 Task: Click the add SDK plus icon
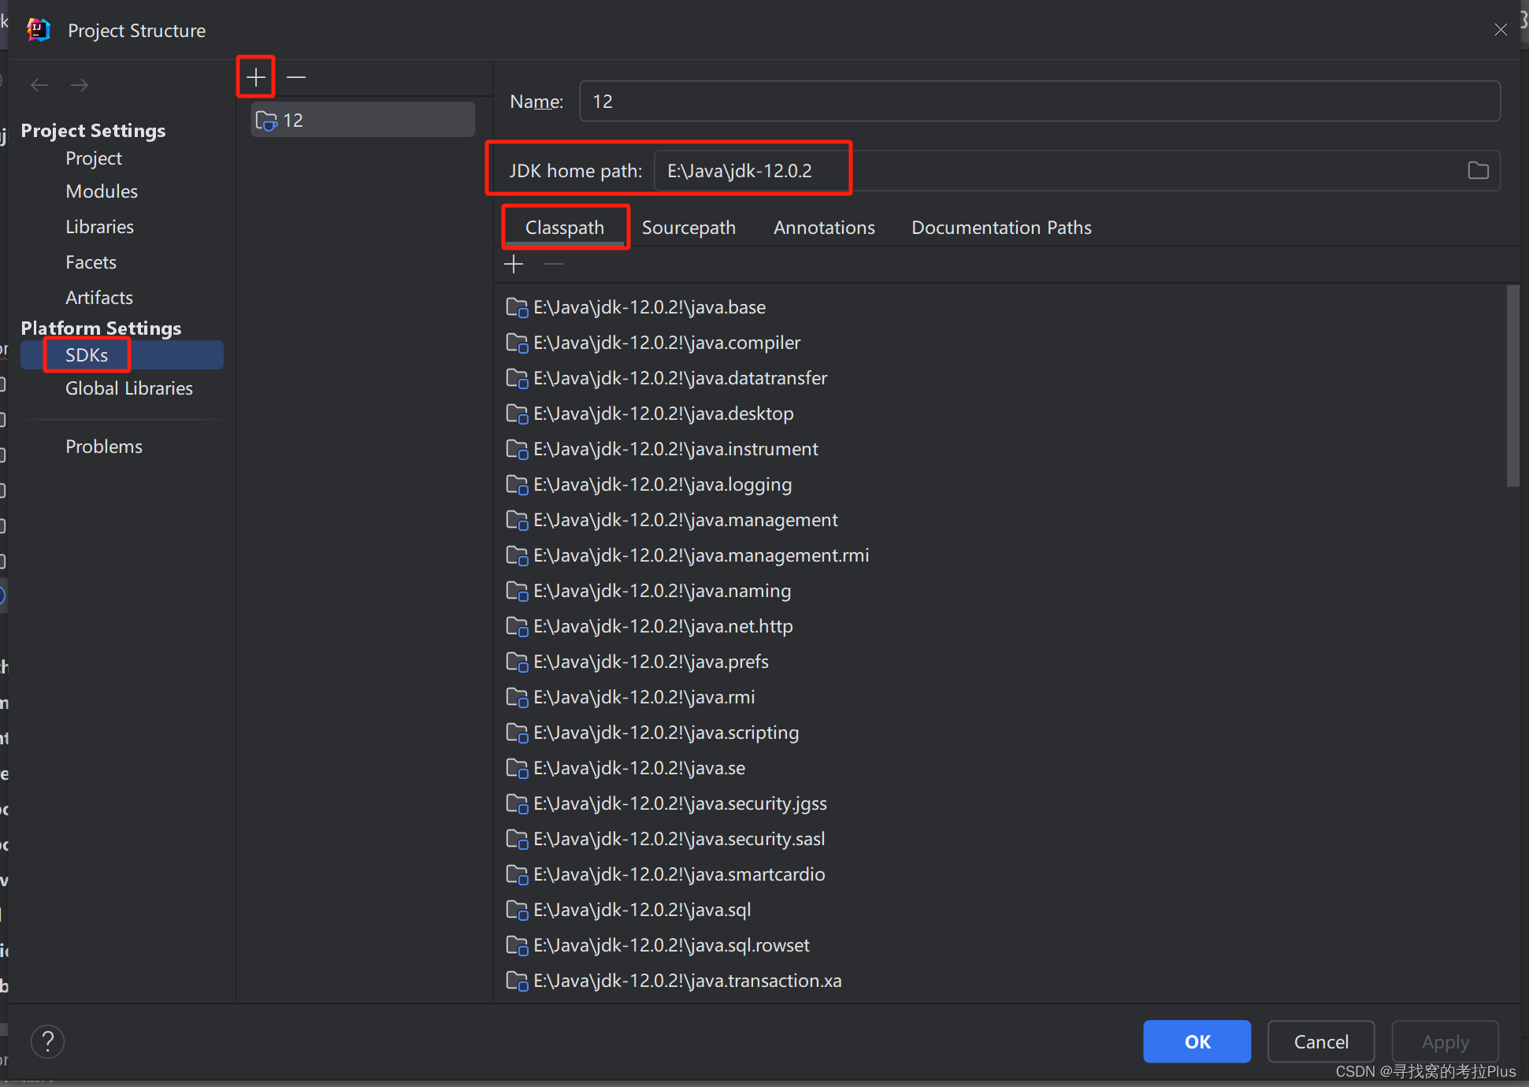click(256, 77)
